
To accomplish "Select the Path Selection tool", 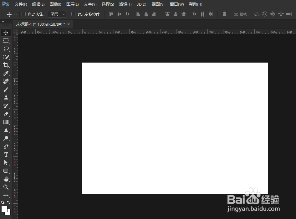I will coord(6,163).
